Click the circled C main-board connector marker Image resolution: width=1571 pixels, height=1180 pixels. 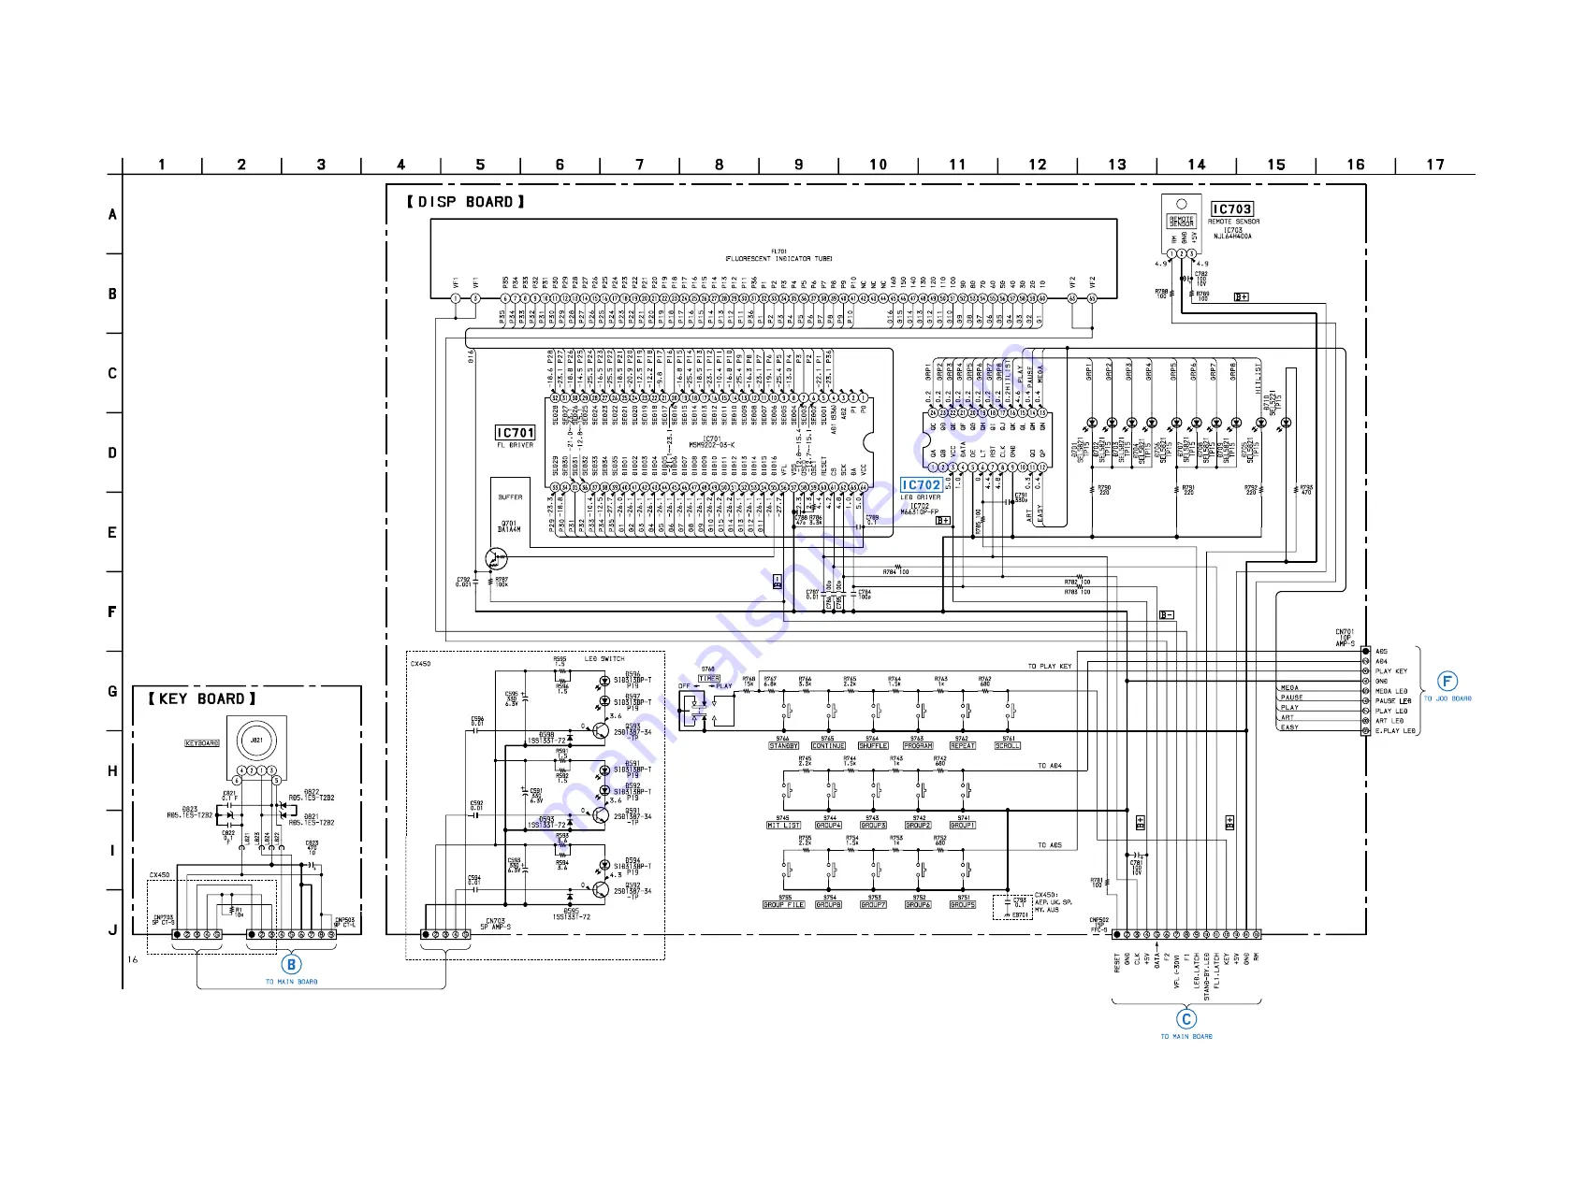tap(1186, 1019)
